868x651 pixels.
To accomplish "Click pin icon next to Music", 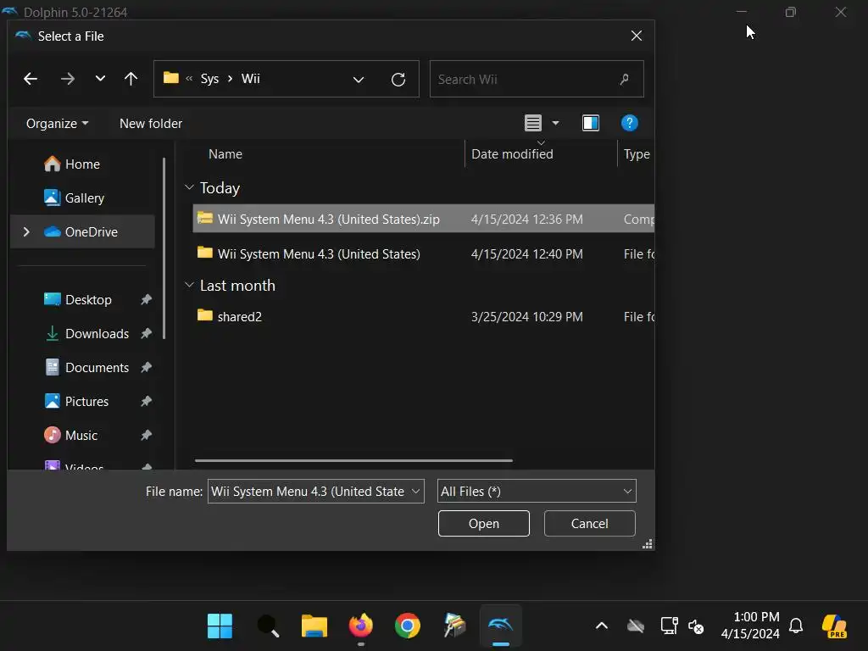I will tap(146, 435).
